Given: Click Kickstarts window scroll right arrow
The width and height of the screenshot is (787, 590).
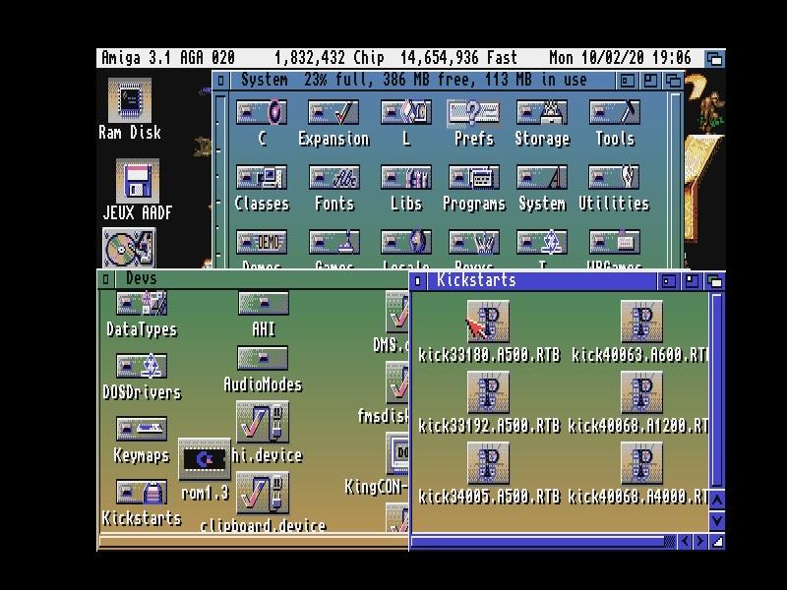Looking at the screenshot, I should pos(699,541).
